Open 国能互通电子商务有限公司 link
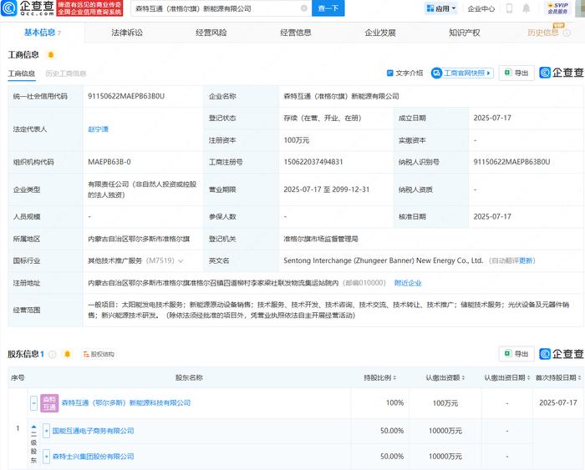This screenshot has width=585, height=470. pyautogui.click(x=93, y=431)
